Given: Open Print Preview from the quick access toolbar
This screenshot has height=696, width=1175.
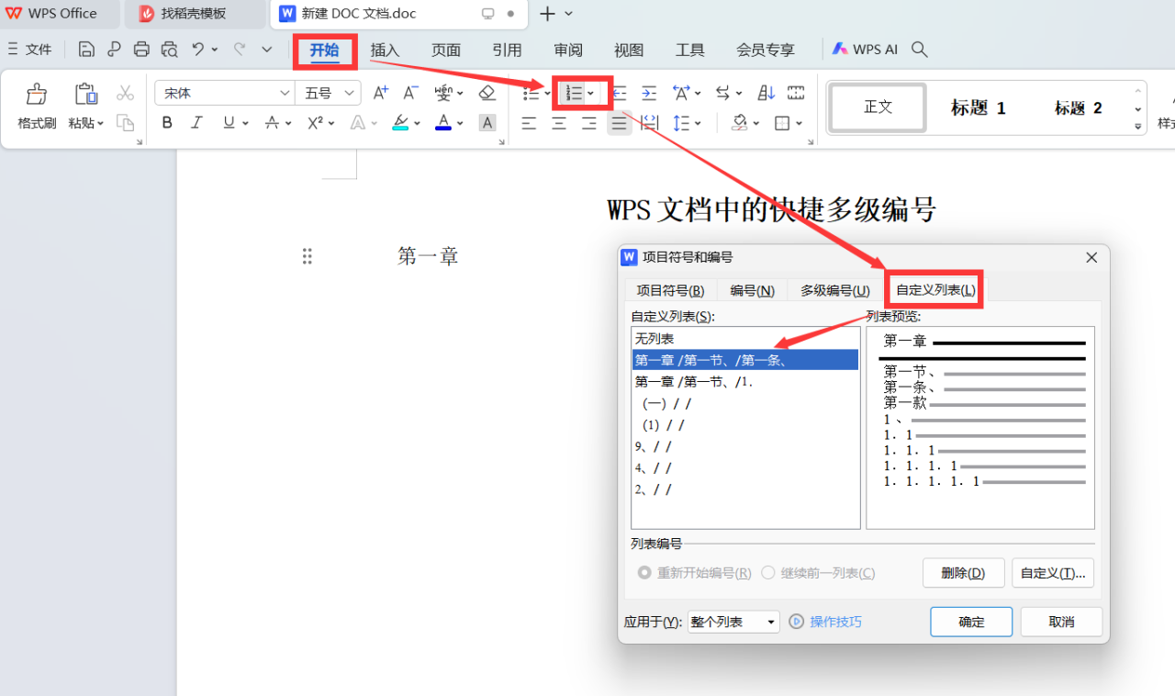Looking at the screenshot, I should 169,50.
